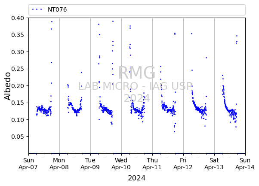This screenshot has width=259, height=186.
Task: Click the 0.05 y-axis tick label
Action: pyautogui.click(x=18, y=137)
